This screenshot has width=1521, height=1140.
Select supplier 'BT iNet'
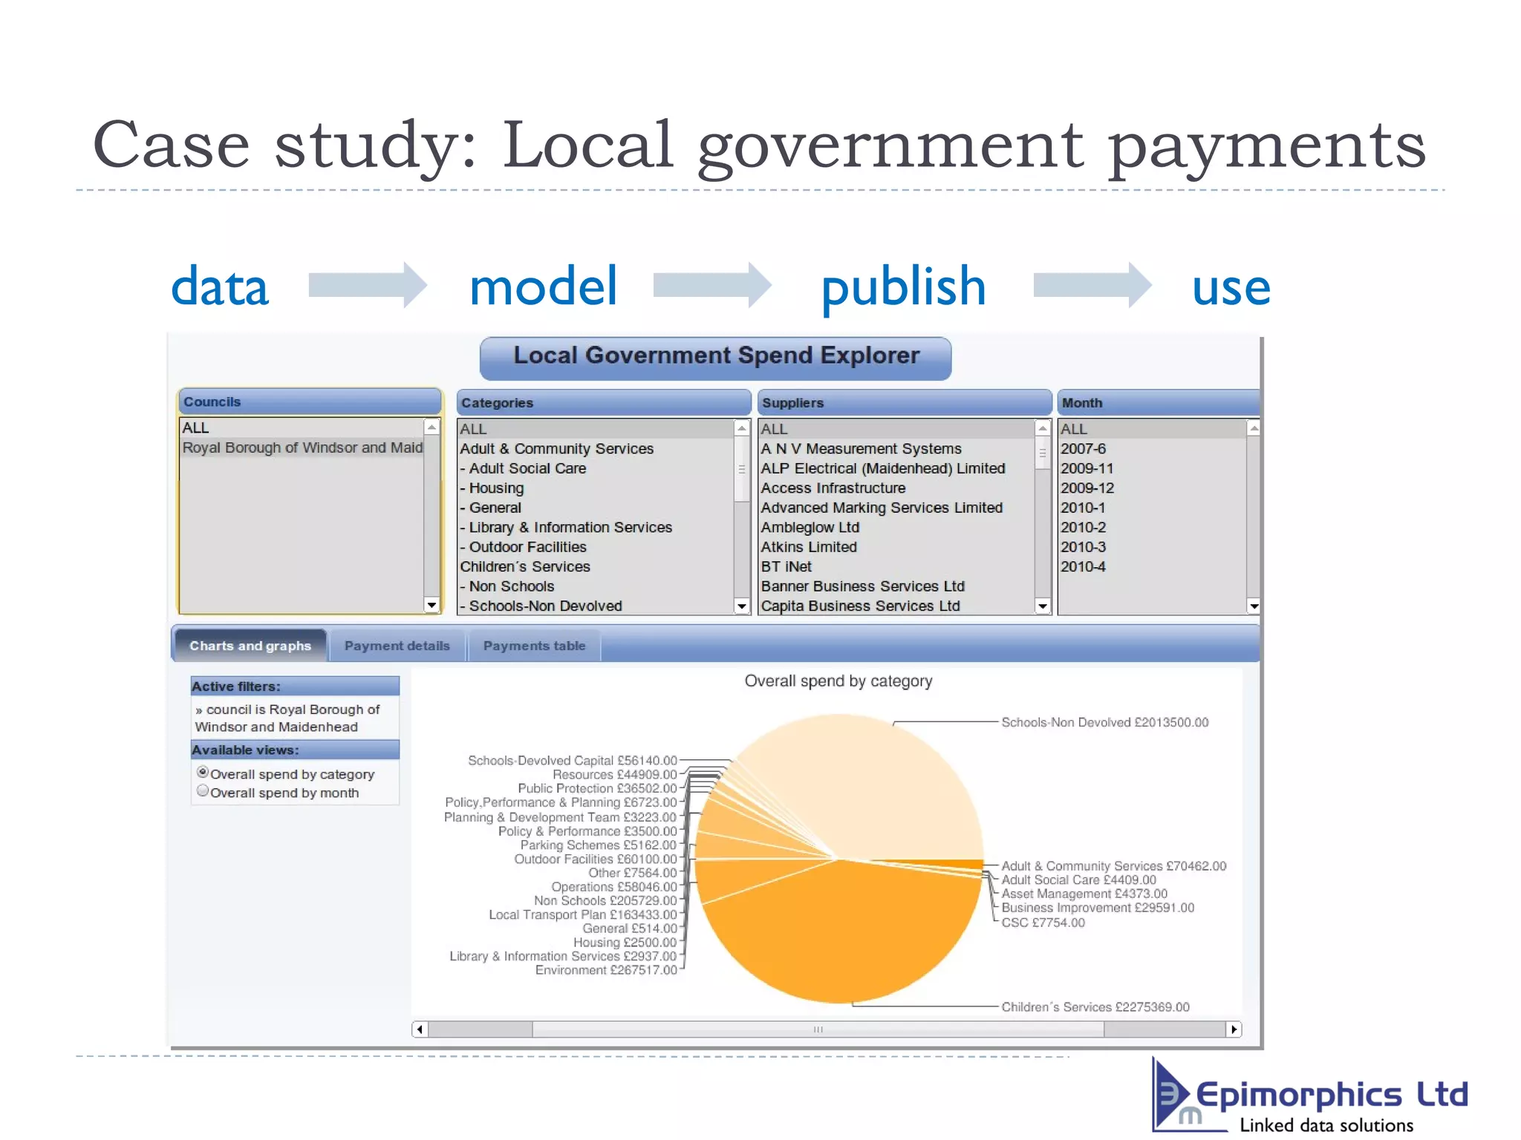pyautogui.click(x=897, y=566)
